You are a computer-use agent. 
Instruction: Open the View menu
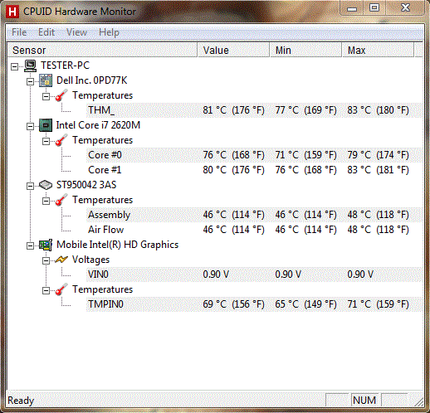click(76, 32)
